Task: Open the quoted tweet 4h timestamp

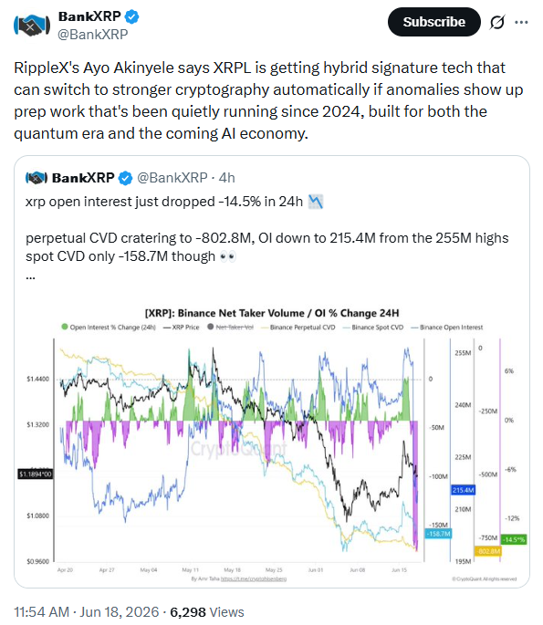Action: pos(227,178)
